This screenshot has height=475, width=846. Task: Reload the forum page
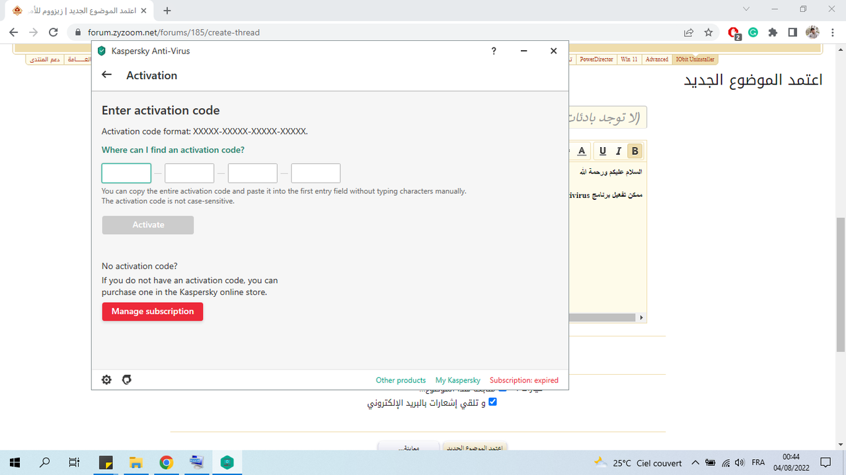pos(54,32)
